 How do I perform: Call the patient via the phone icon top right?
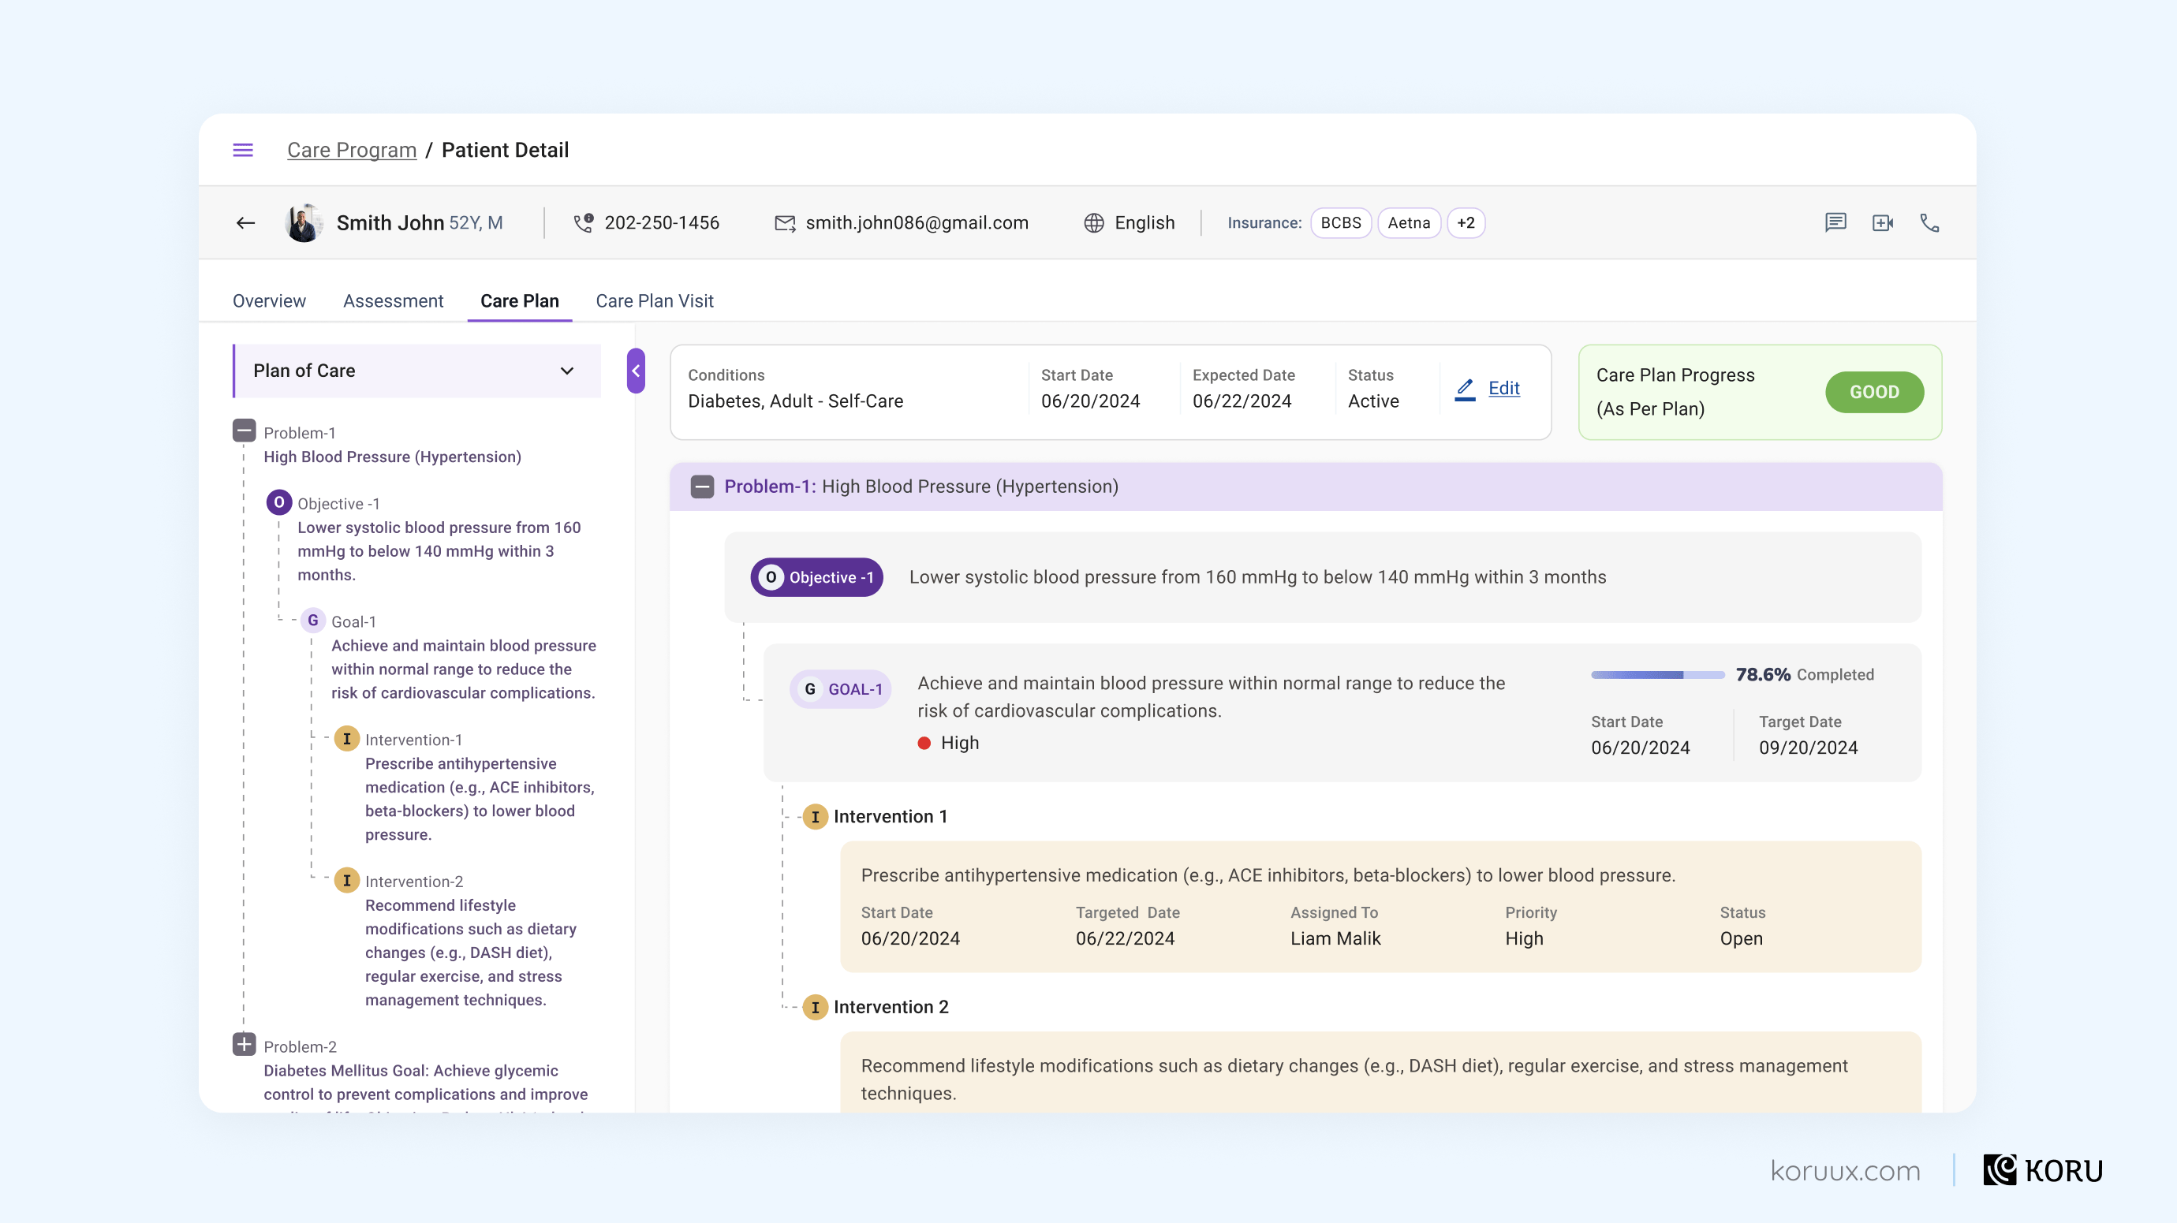[x=1931, y=222]
